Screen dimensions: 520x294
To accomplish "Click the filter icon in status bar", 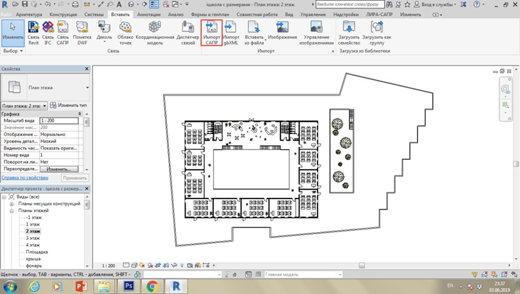I will click(x=227, y=275).
